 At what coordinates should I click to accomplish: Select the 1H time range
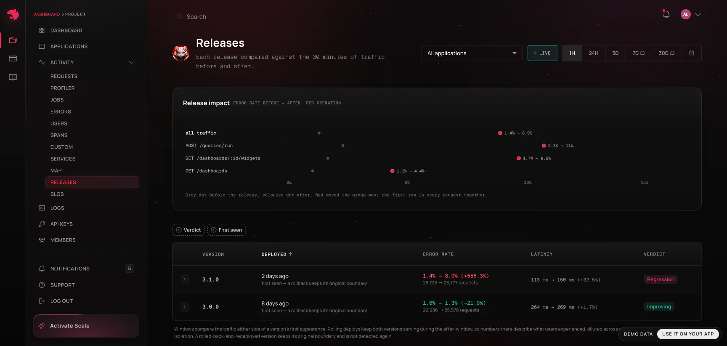pos(572,53)
